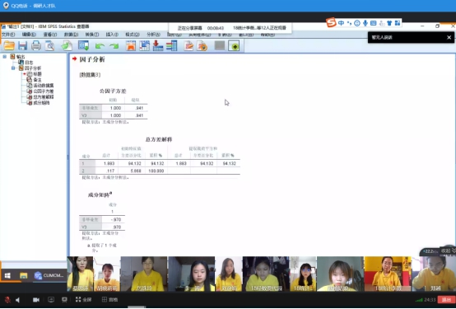Screen dimensions: 456x309
Task: Open the 文件(F) menu
Action: (x=8, y=35)
